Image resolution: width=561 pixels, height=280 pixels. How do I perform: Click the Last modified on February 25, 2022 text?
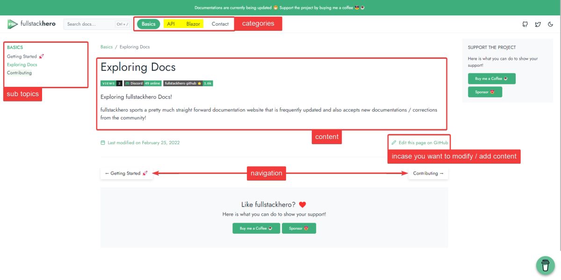144,143
